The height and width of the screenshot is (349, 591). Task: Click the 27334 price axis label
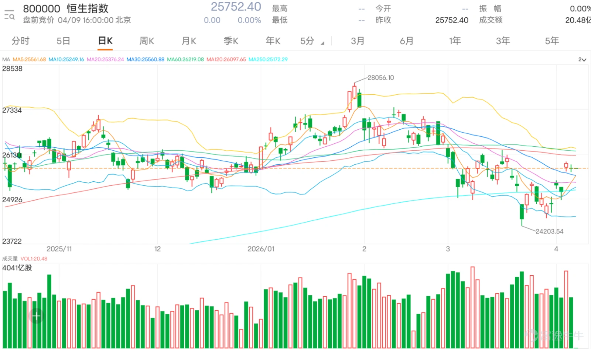[12, 110]
